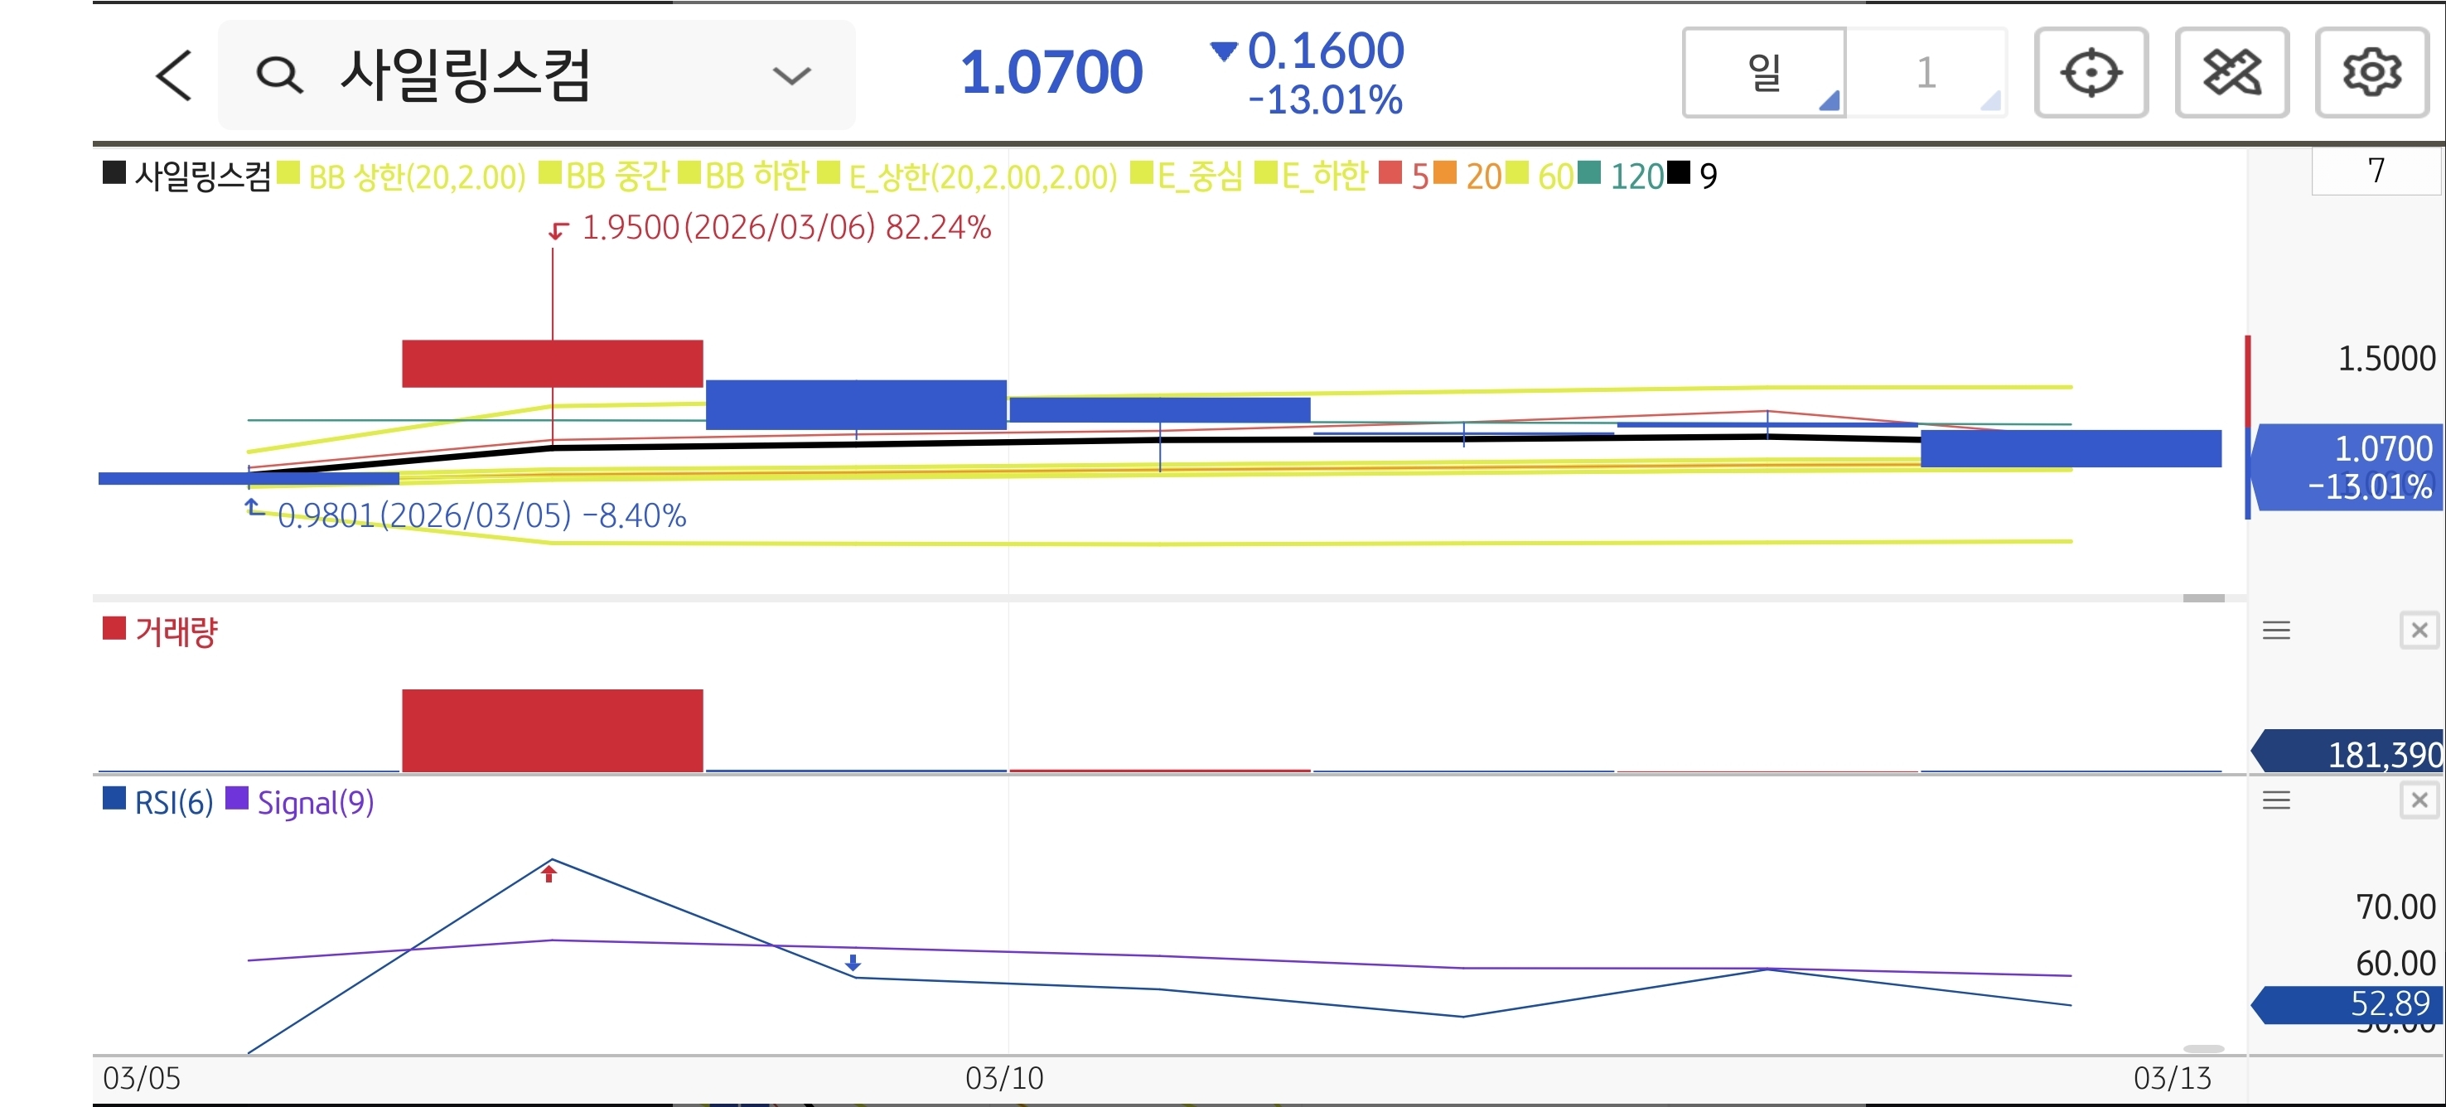Edit the candle count field showing 7
This screenshot has width=2446, height=1107.
click(x=2375, y=171)
